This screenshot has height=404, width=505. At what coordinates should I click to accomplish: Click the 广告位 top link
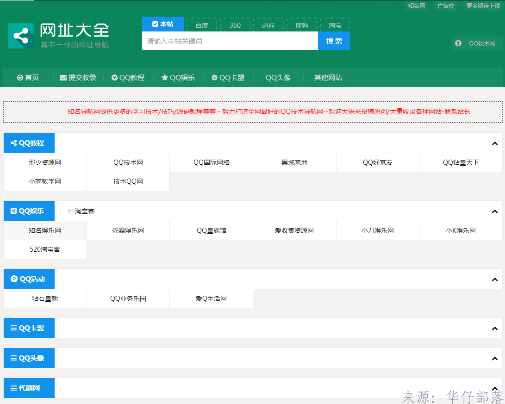click(446, 6)
